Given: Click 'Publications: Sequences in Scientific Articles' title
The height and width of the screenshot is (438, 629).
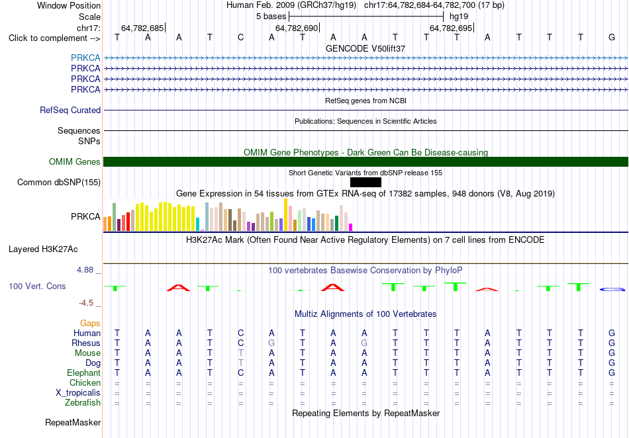Looking at the screenshot, I should pos(365,121).
